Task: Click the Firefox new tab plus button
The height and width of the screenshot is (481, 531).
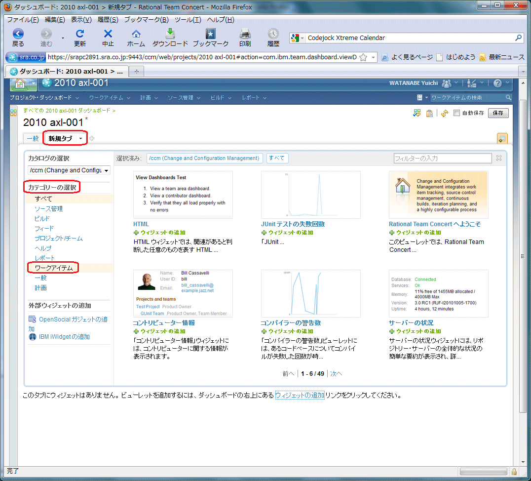Action: tap(137, 72)
